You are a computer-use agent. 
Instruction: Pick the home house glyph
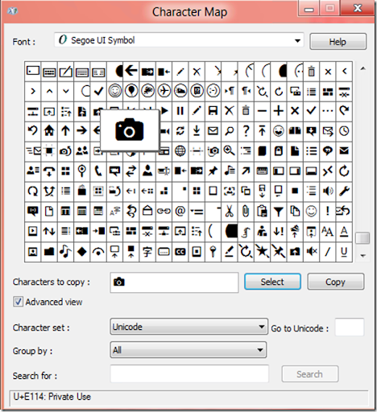pos(49,131)
